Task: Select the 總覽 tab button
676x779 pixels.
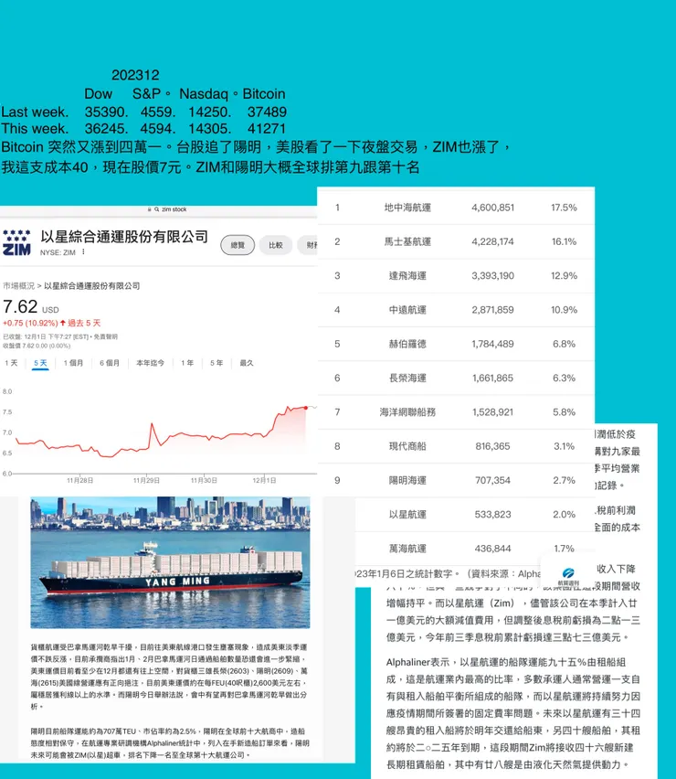Action: [238, 245]
